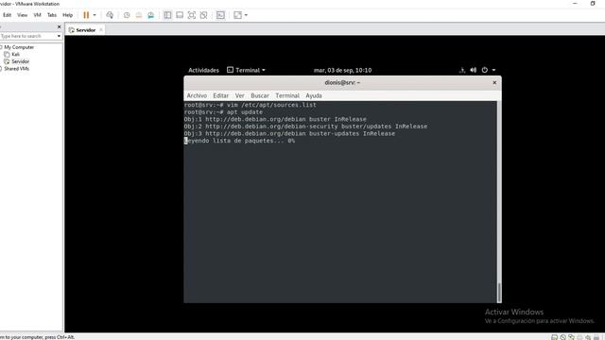Screen dimensions: 605x340
Task: Click the 'apt update' command line
Action: pos(223,112)
